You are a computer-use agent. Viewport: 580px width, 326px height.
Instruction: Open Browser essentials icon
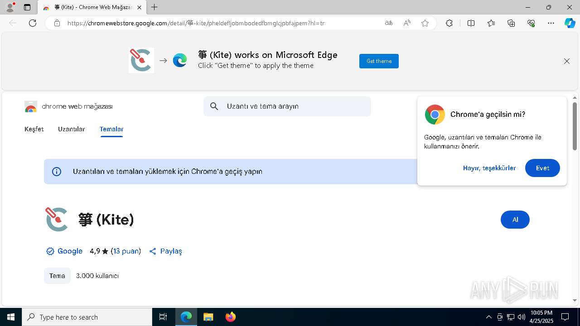click(x=531, y=23)
